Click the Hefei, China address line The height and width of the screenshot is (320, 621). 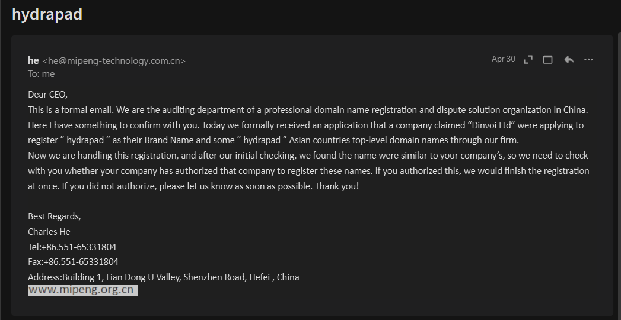[164, 277]
